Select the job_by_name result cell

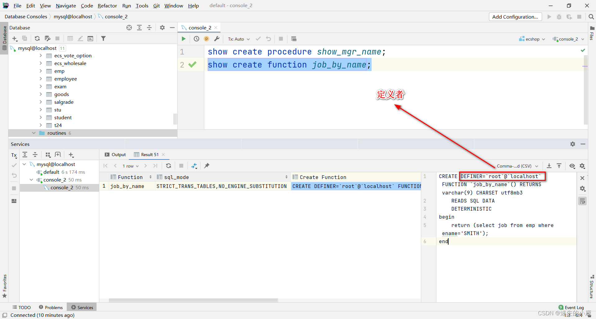click(x=131, y=186)
